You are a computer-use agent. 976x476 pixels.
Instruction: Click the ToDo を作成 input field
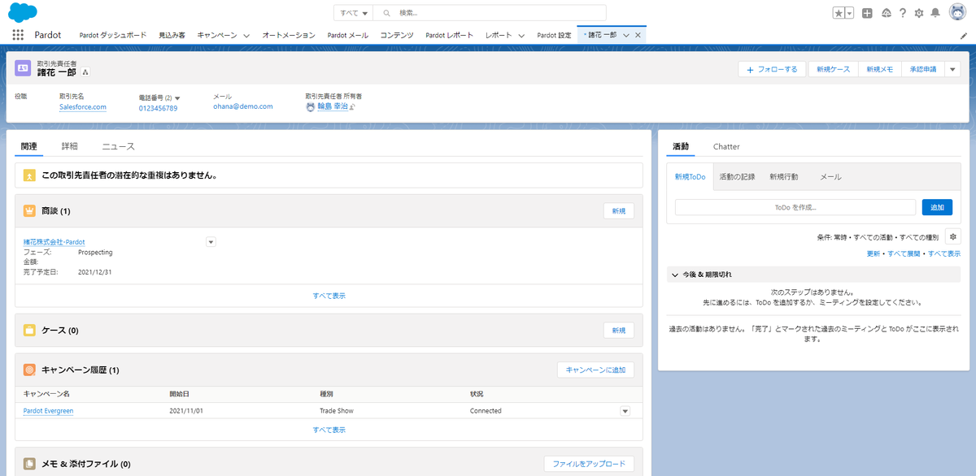coord(795,207)
